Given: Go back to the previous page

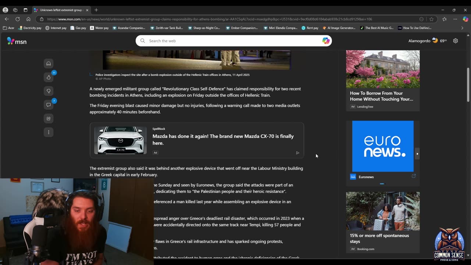Looking at the screenshot, I should point(7,19).
